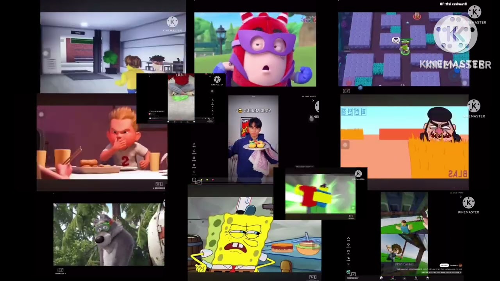
Task: Open comments on Roblox swing short
Action: click(x=348, y=252)
